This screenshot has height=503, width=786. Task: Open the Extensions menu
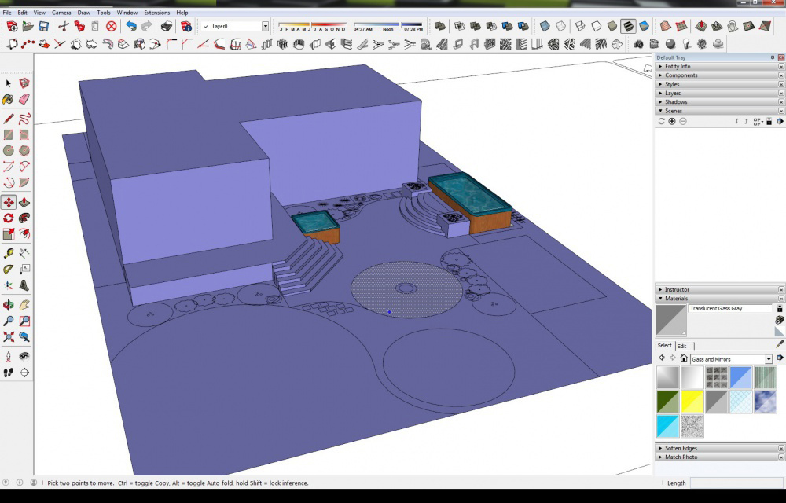[156, 13]
